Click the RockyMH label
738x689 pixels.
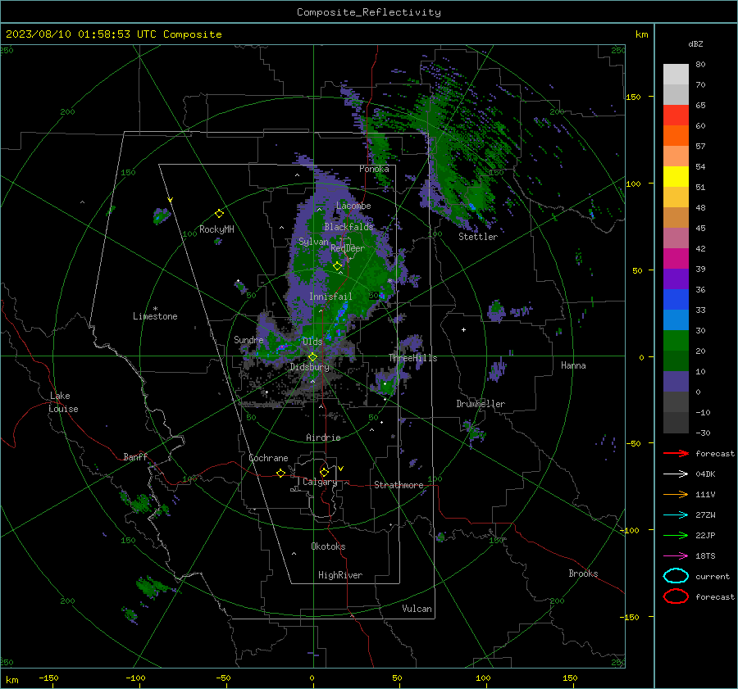(216, 229)
